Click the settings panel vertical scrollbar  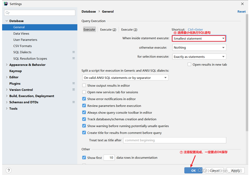247,73
